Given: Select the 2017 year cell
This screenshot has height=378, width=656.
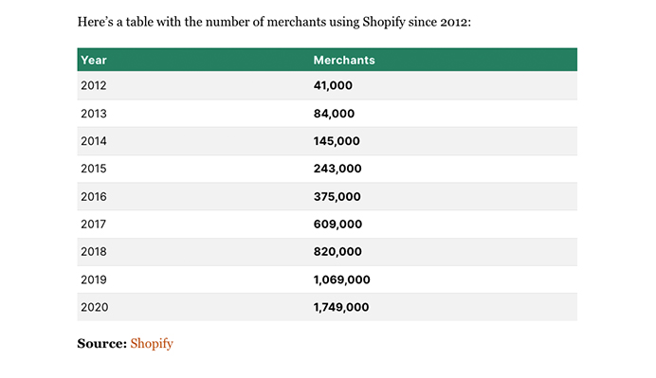Looking at the screenshot, I should [x=93, y=225].
